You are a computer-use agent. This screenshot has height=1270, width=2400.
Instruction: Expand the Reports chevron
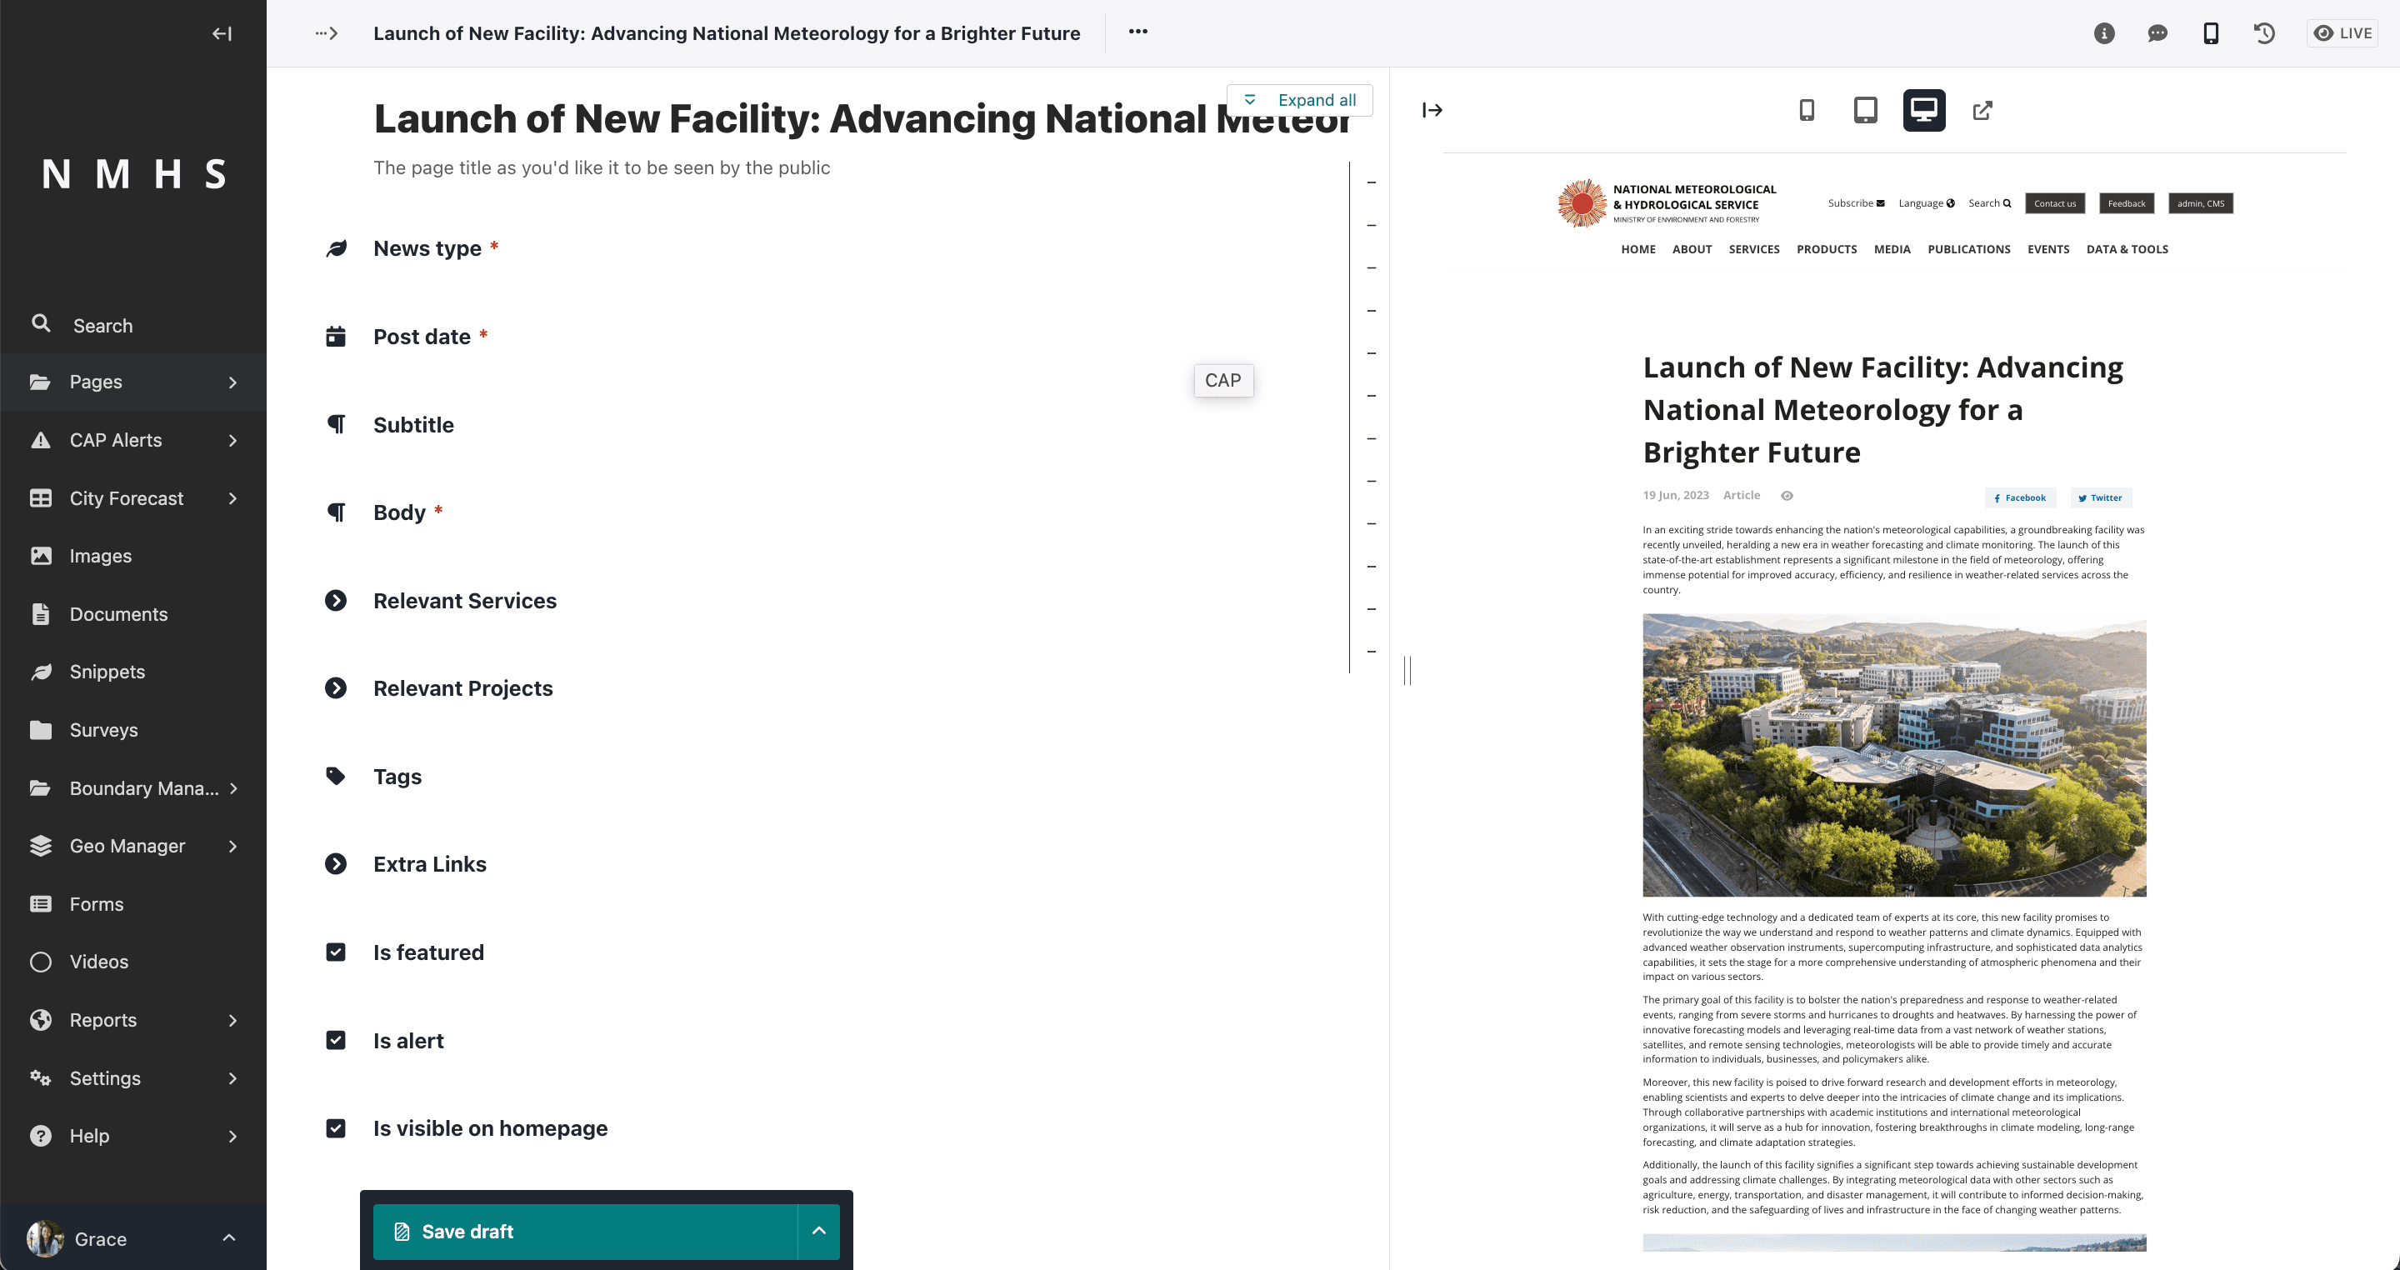coord(233,1020)
